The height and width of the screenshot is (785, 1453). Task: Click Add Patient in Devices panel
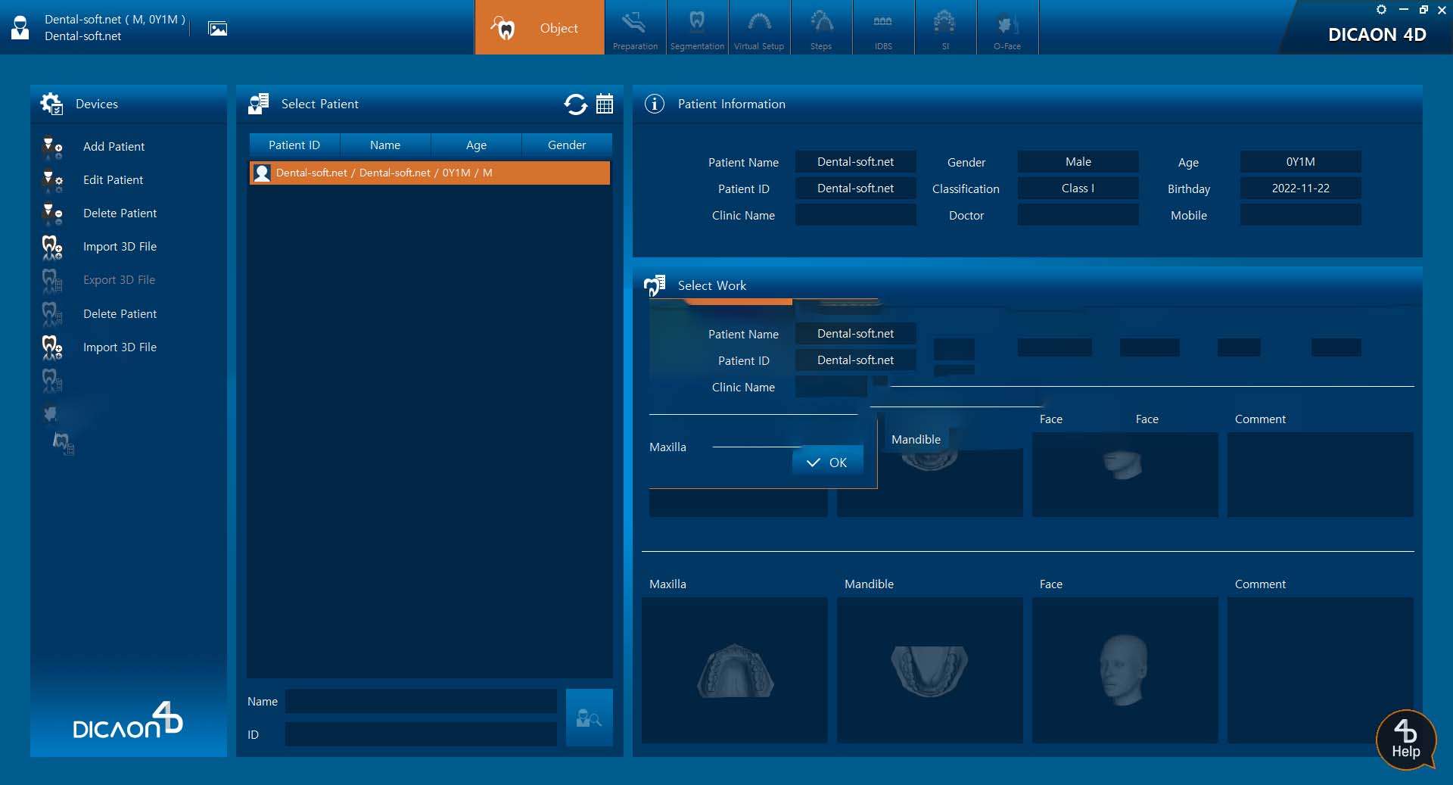(114, 146)
